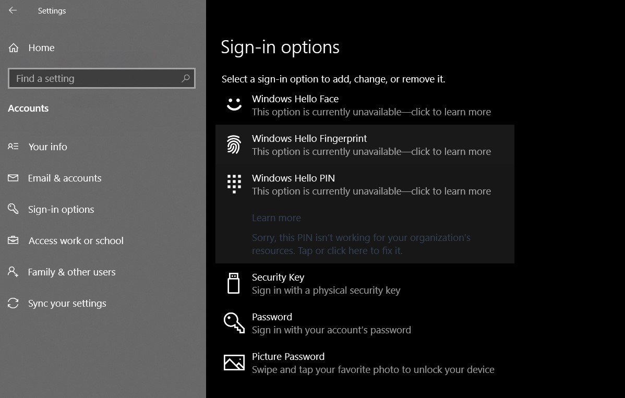Click the Home house icon
The width and height of the screenshot is (625, 398).
[14, 48]
